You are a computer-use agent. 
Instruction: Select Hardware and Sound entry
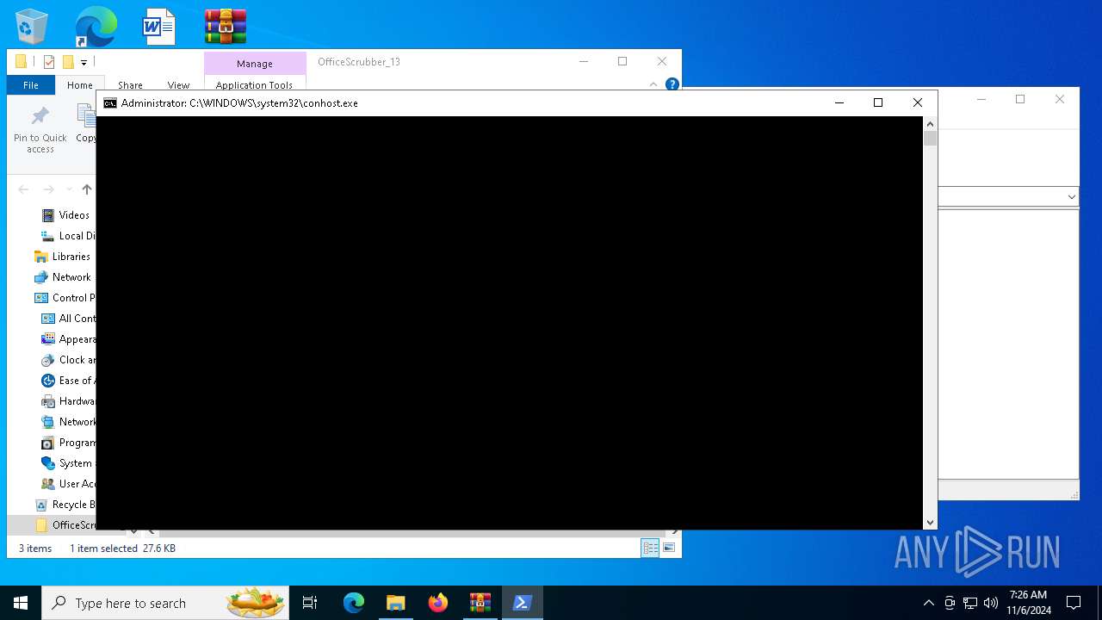pyautogui.click(x=68, y=401)
